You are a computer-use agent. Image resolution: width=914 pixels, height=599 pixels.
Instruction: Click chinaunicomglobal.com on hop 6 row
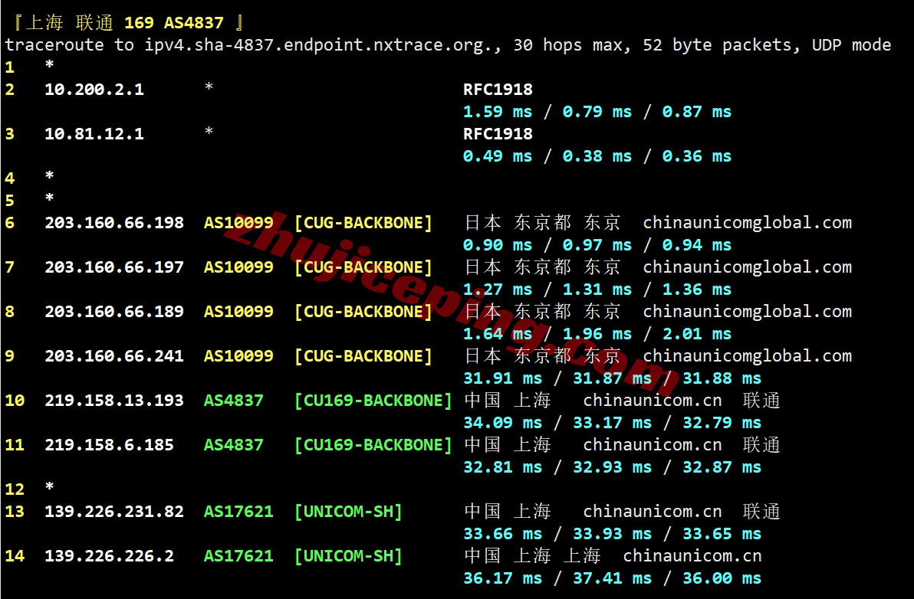click(748, 223)
